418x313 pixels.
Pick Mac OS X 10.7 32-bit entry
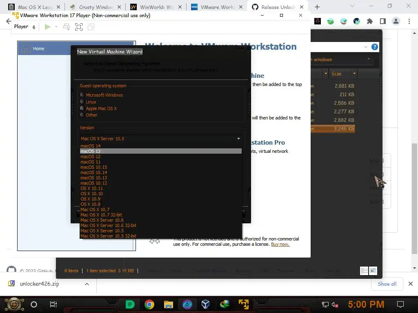161,215
